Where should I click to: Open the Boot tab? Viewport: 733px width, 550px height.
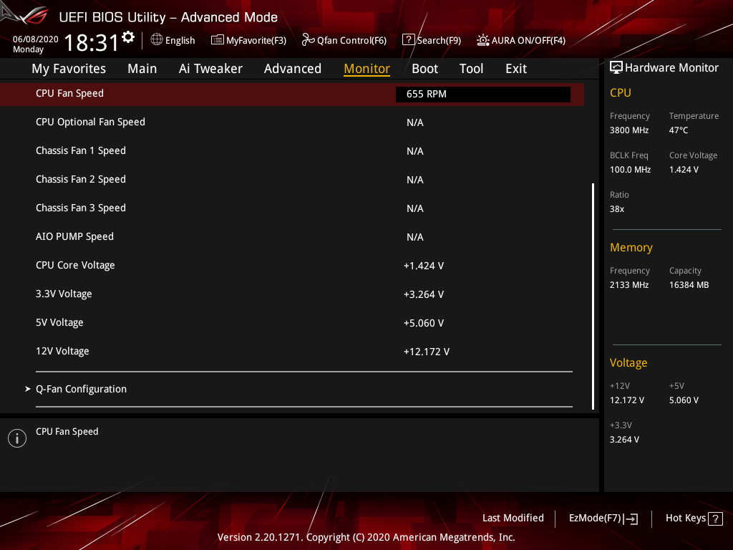425,69
